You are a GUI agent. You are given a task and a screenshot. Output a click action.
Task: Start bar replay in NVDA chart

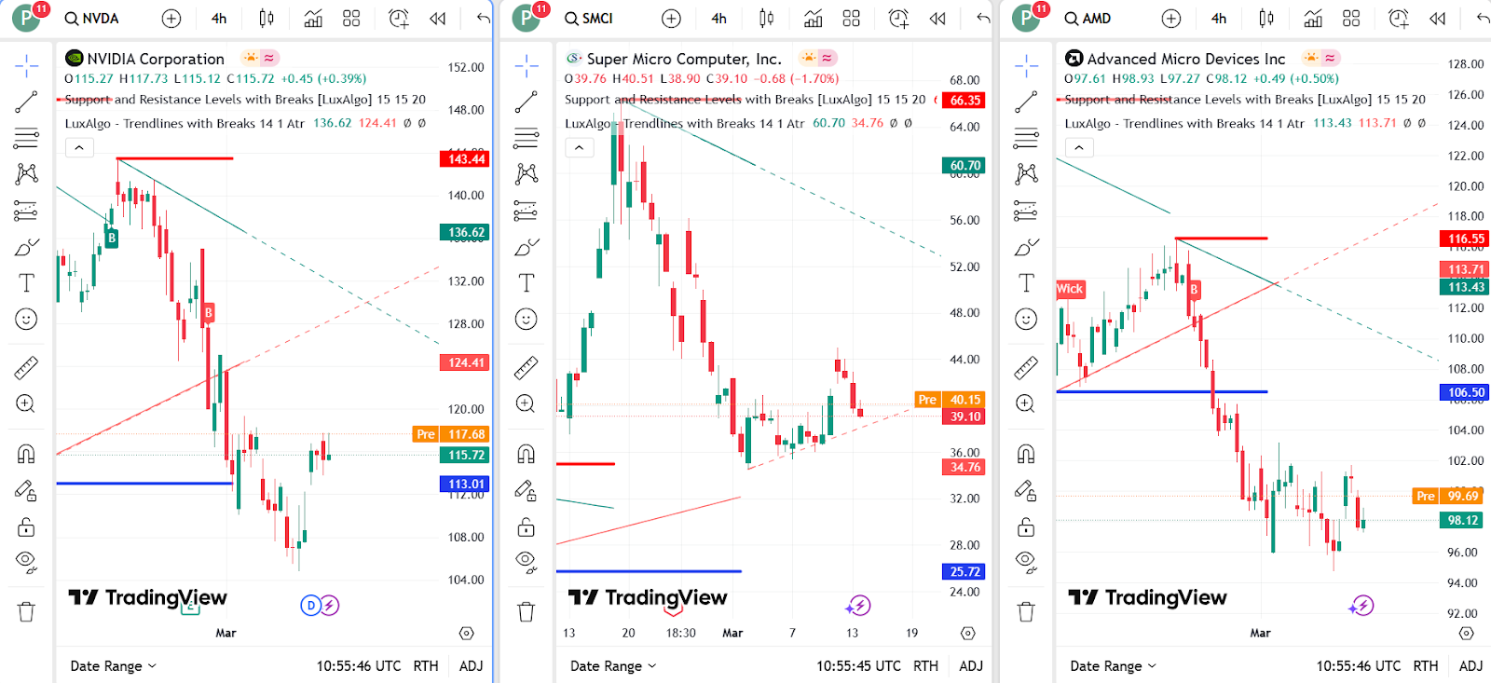437,19
